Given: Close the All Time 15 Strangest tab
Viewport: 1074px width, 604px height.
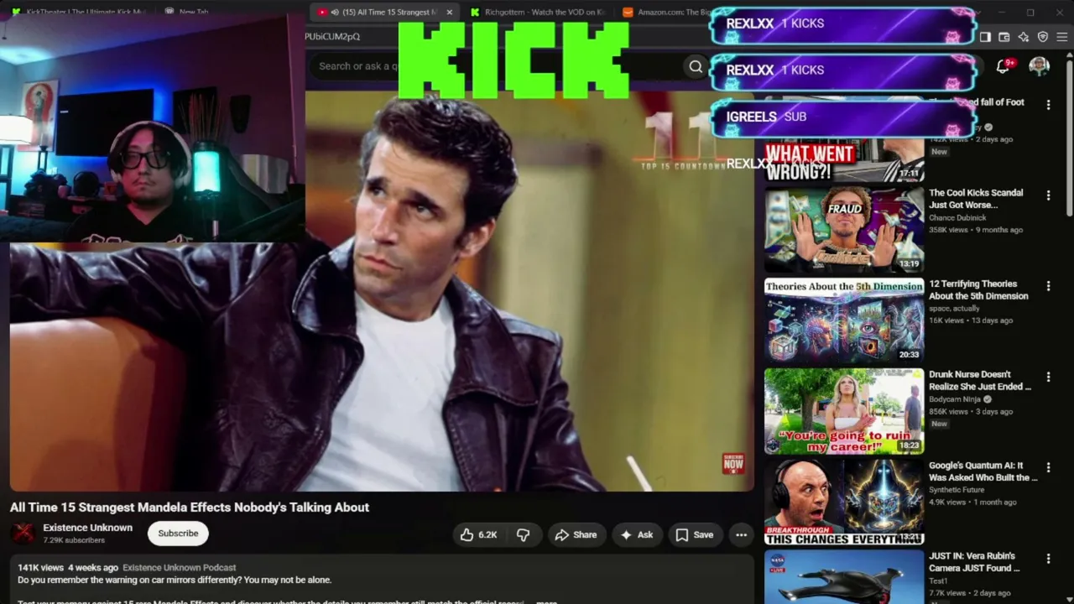Looking at the screenshot, I should pyautogui.click(x=450, y=13).
